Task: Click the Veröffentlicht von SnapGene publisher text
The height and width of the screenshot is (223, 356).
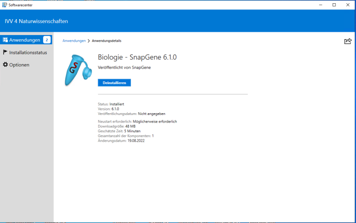Action: pos(124,67)
